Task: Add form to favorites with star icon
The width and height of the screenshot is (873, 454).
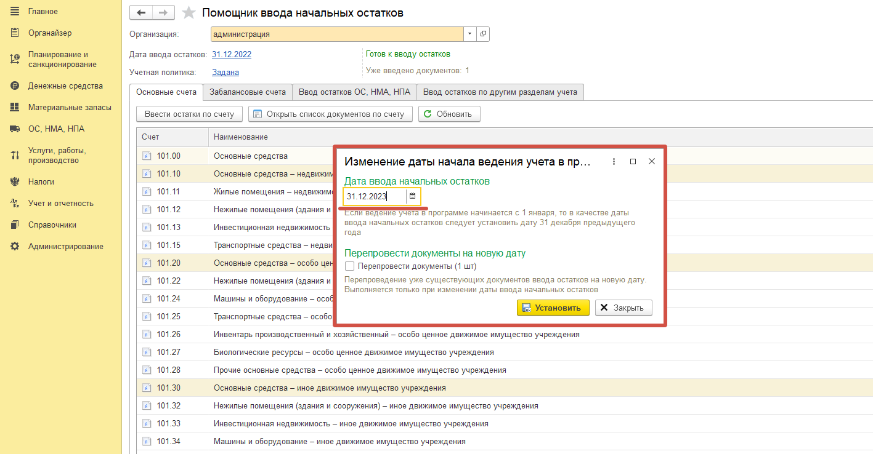Action: (x=189, y=12)
